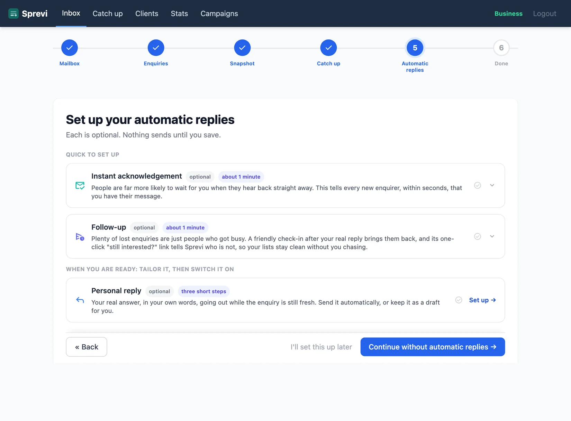Click the 'QUICK TO SET UP' section label

[93, 155]
